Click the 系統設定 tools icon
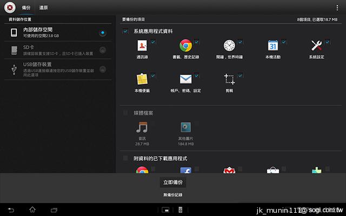 point(316,45)
